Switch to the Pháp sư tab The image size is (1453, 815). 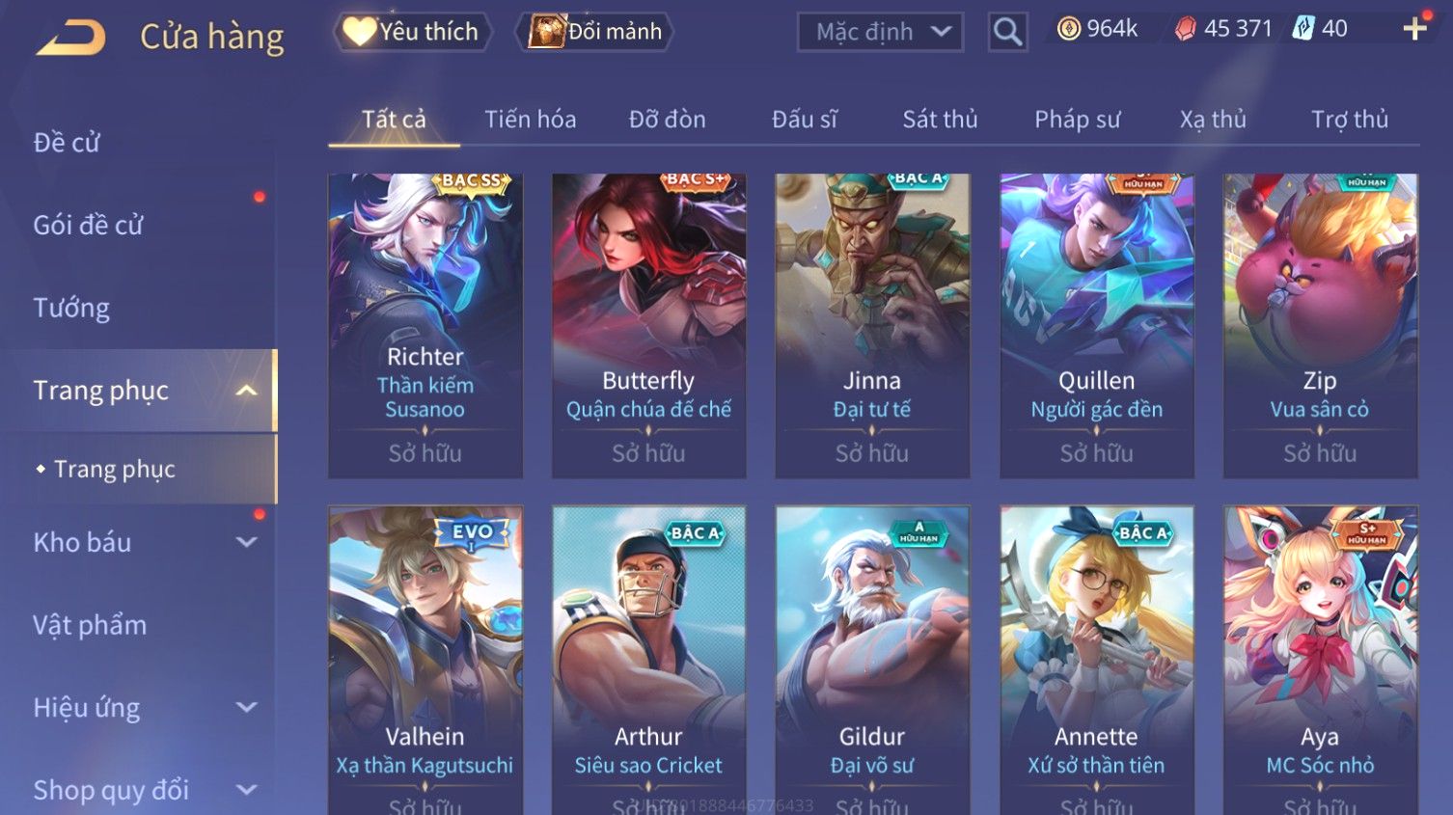1078,120
